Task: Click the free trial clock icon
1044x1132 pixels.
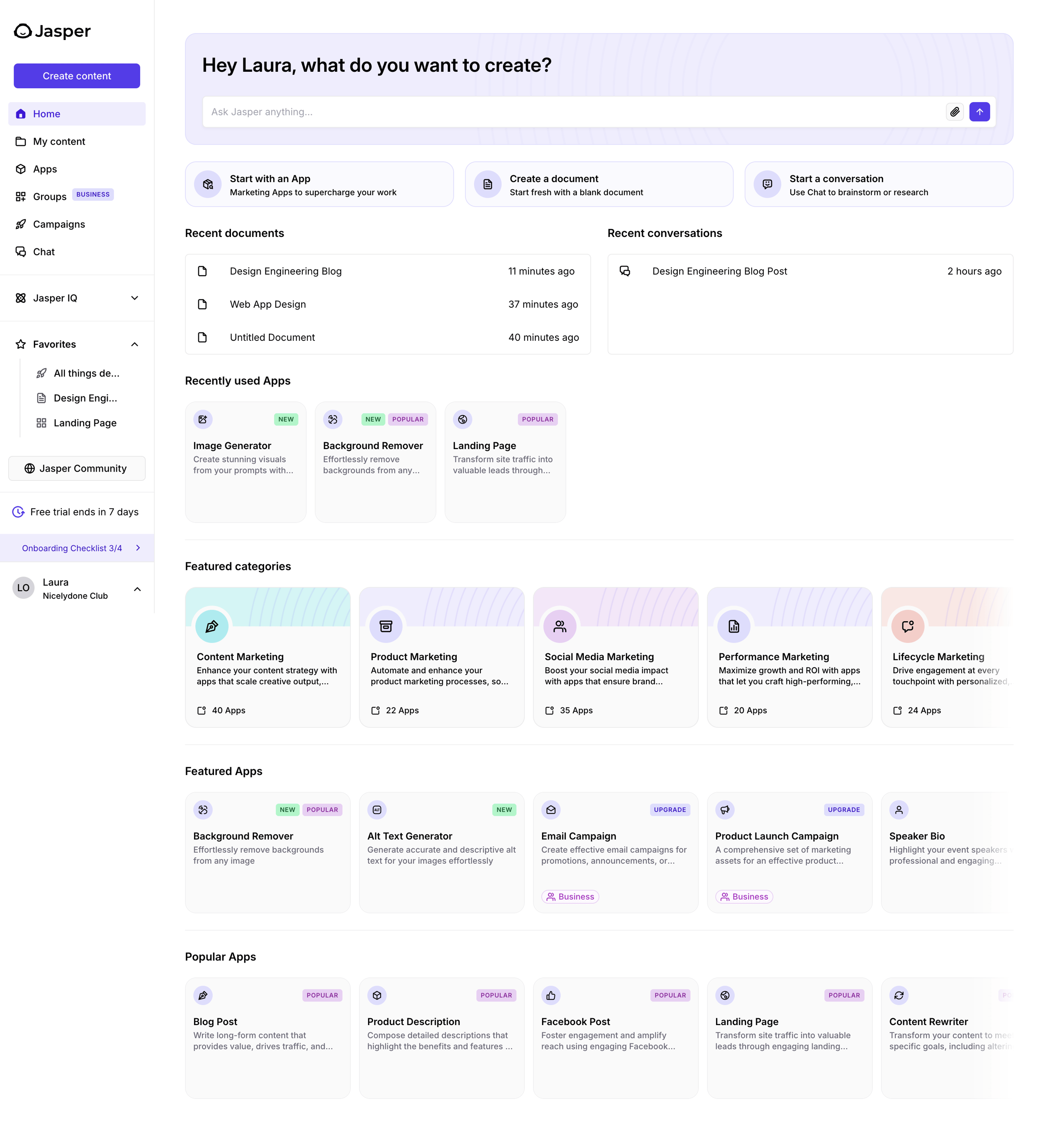Action: tap(19, 512)
